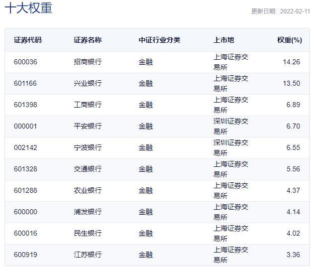Select the 平安银行 row name
The image size is (313, 270).
[88, 127]
